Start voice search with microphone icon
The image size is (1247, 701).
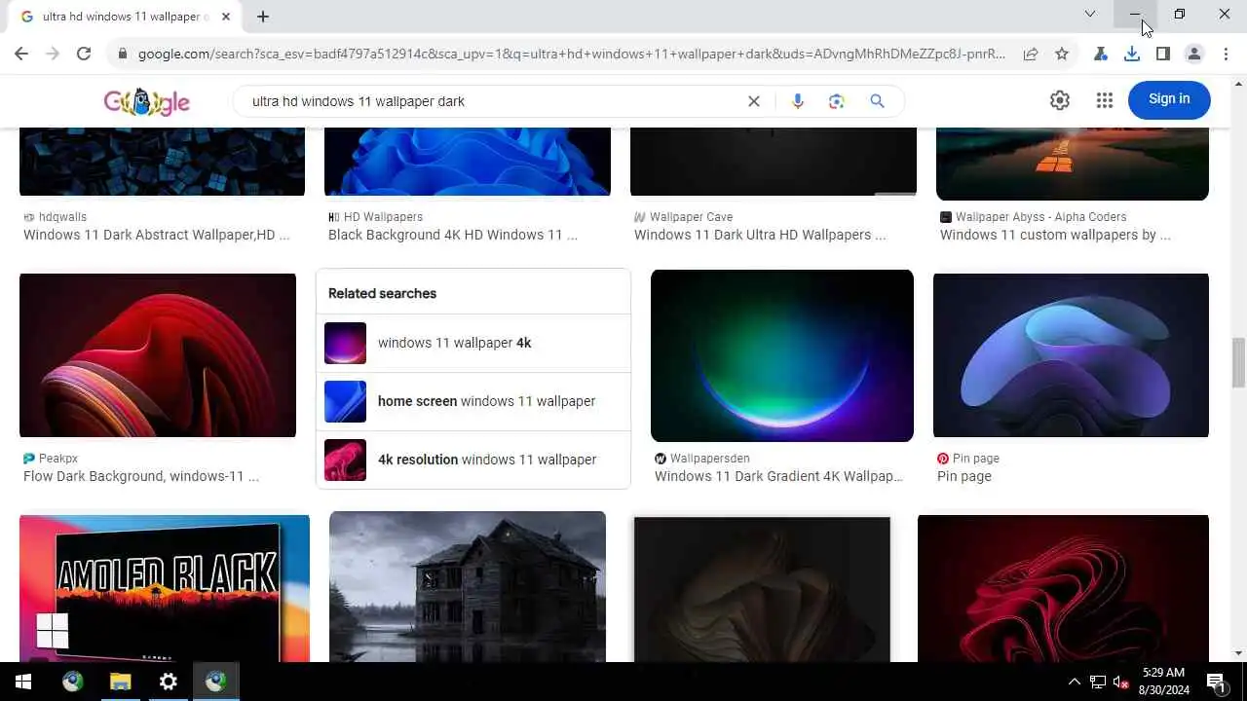coord(798,101)
